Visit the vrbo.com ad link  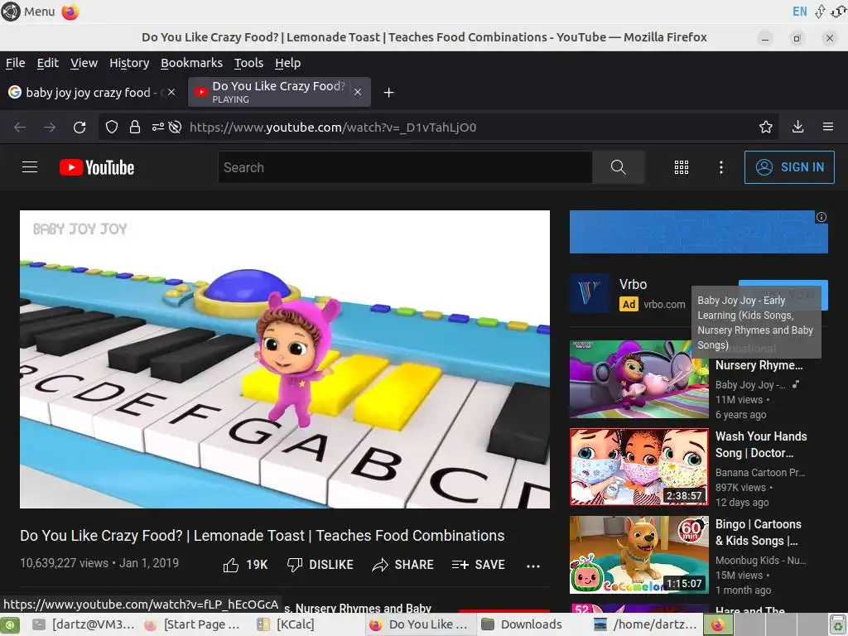click(x=664, y=305)
